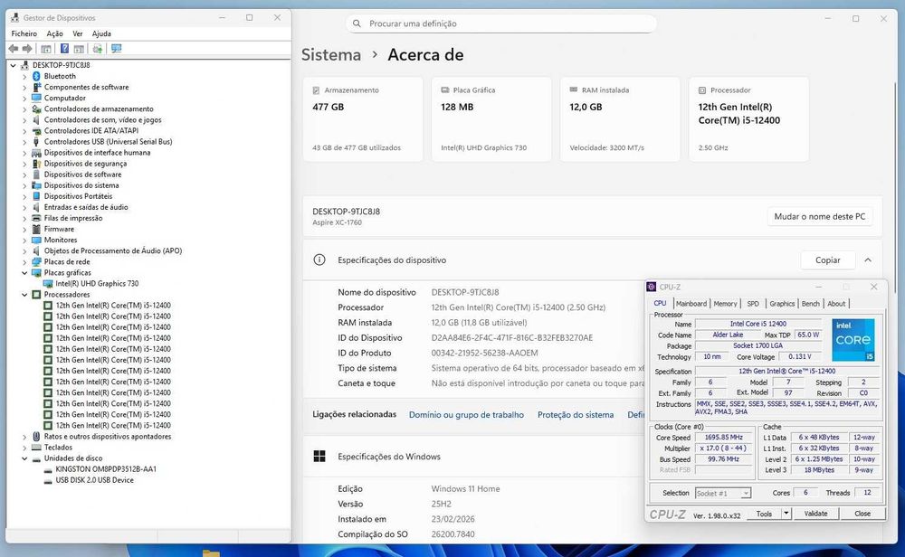The width and height of the screenshot is (905, 557).
Task: Click the KINGSTON disk drive icon
Action: [48, 469]
